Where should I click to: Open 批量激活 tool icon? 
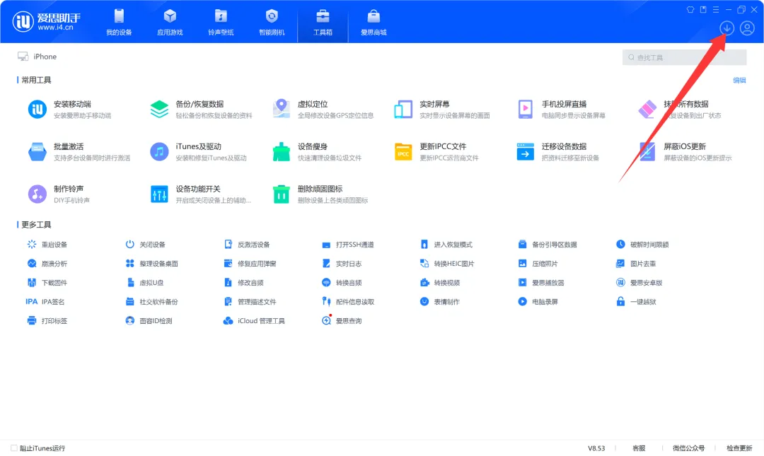tap(37, 151)
